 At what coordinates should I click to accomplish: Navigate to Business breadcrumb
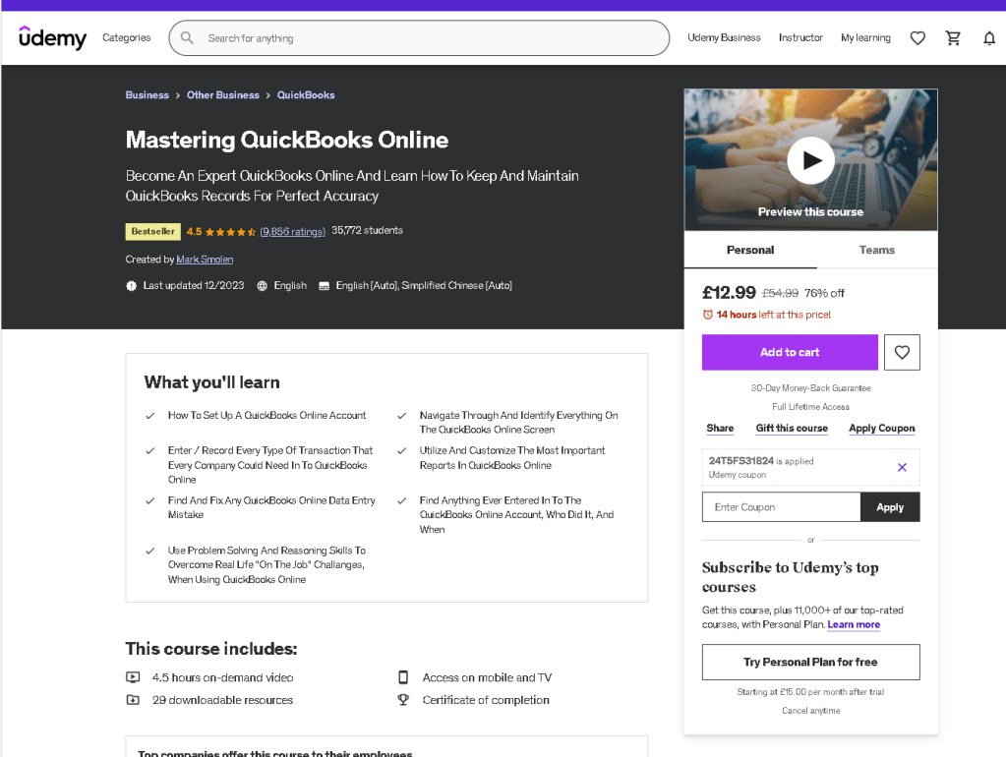pos(147,95)
